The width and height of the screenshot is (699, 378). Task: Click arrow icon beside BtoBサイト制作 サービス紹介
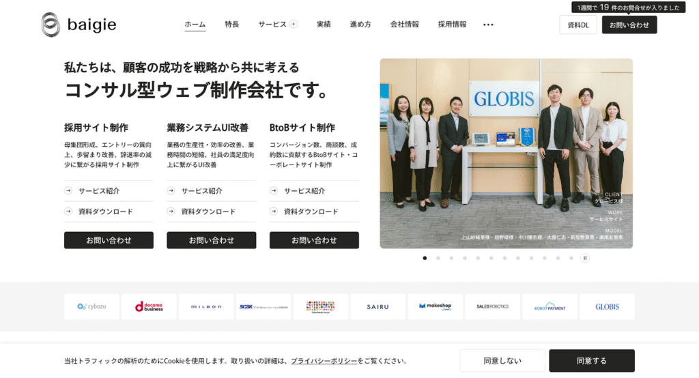pyautogui.click(x=274, y=190)
